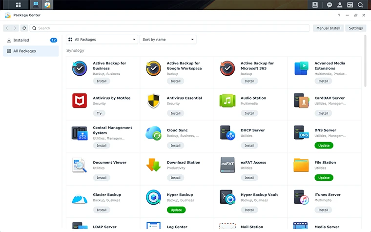
Task: Click the Hyper Backup Vault icon
Action: tap(227, 197)
